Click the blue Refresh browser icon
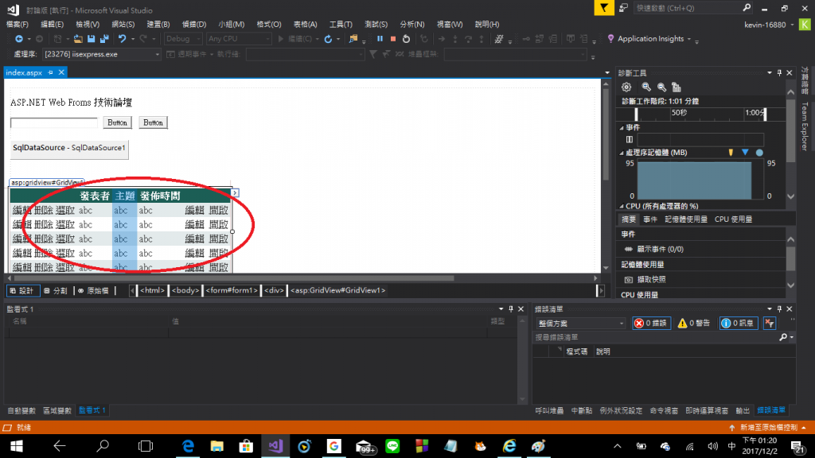 [328, 39]
